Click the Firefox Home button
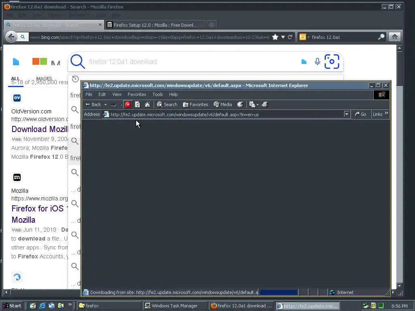The width and height of the screenshot is (415, 311). tap(394, 37)
